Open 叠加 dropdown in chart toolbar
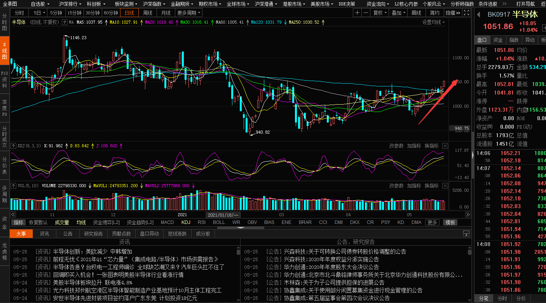Viewport: 546px width, 303px height. 398,13
